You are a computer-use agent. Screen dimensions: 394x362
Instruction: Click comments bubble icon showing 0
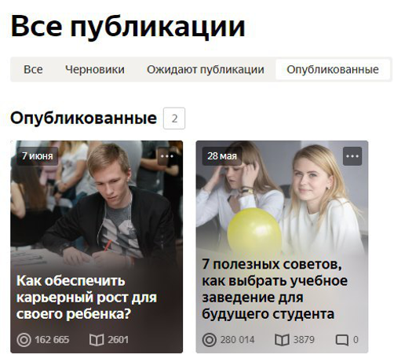[x=342, y=340]
